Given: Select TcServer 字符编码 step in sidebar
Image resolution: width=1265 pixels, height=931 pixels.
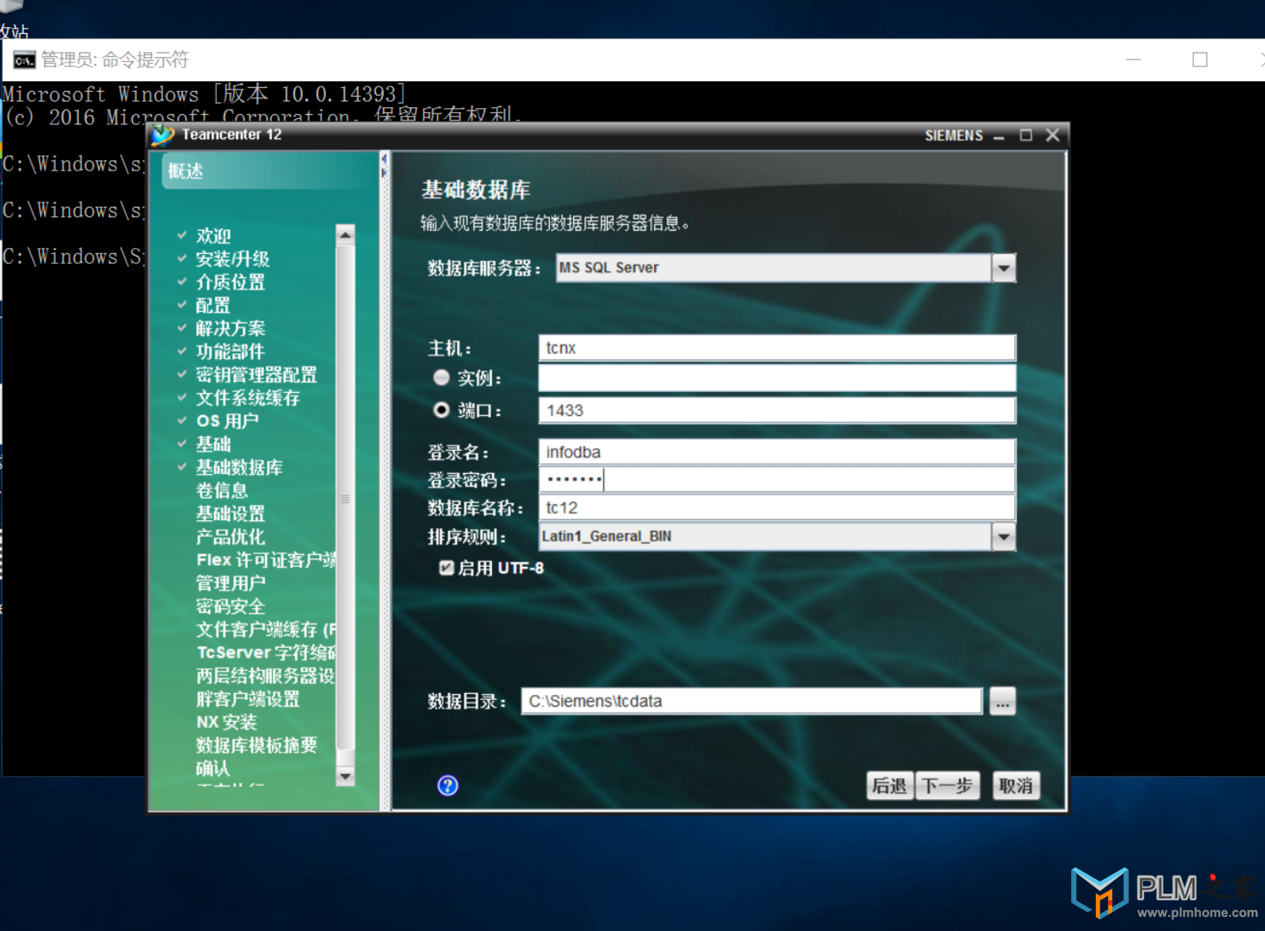Looking at the screenshot, I should 266,652.
